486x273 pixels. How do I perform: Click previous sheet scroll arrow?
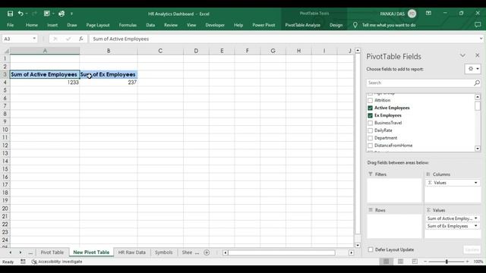pyautogui.click(x=10, y=253)
